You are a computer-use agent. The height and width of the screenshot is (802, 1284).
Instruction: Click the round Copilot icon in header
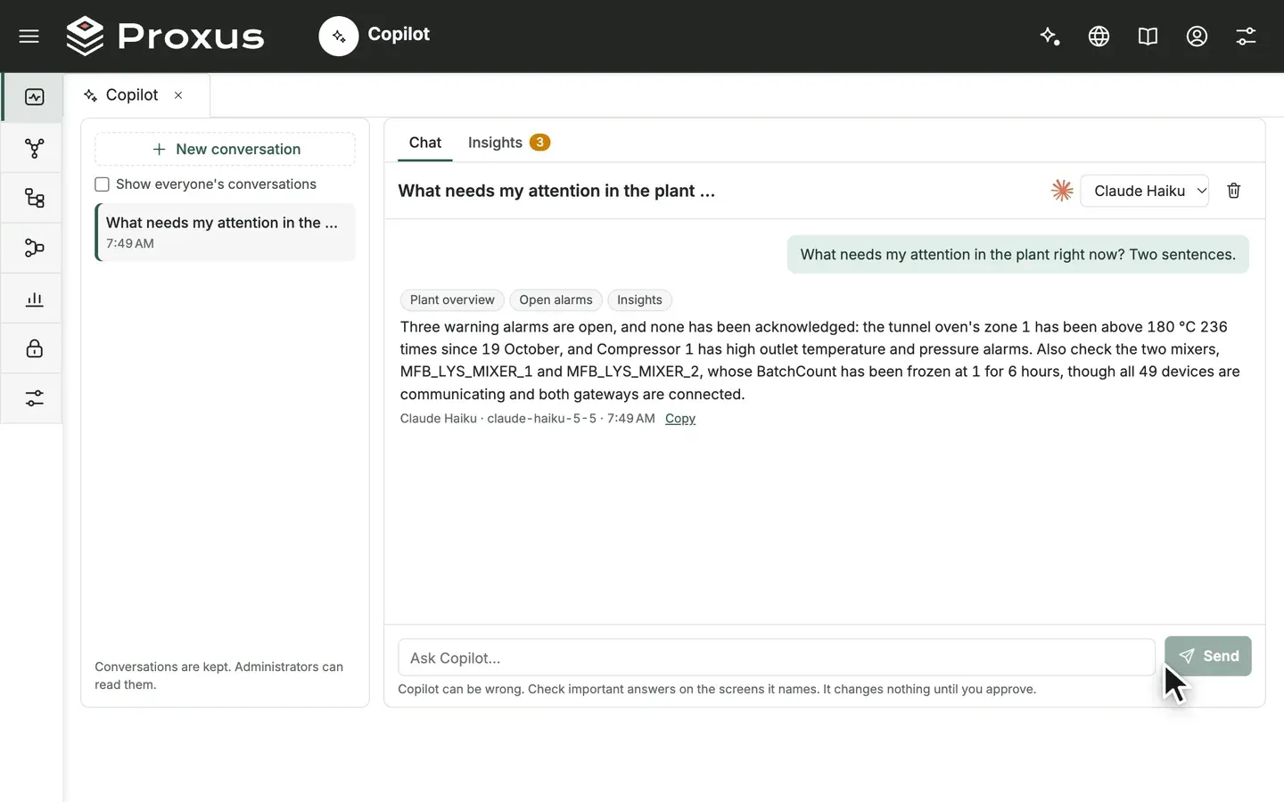click(339, 36)
